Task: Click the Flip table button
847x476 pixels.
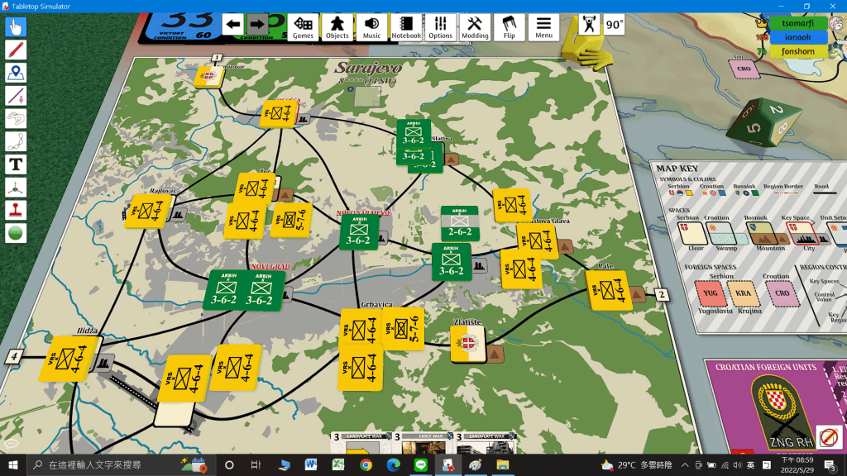Action: coord(509,26)
